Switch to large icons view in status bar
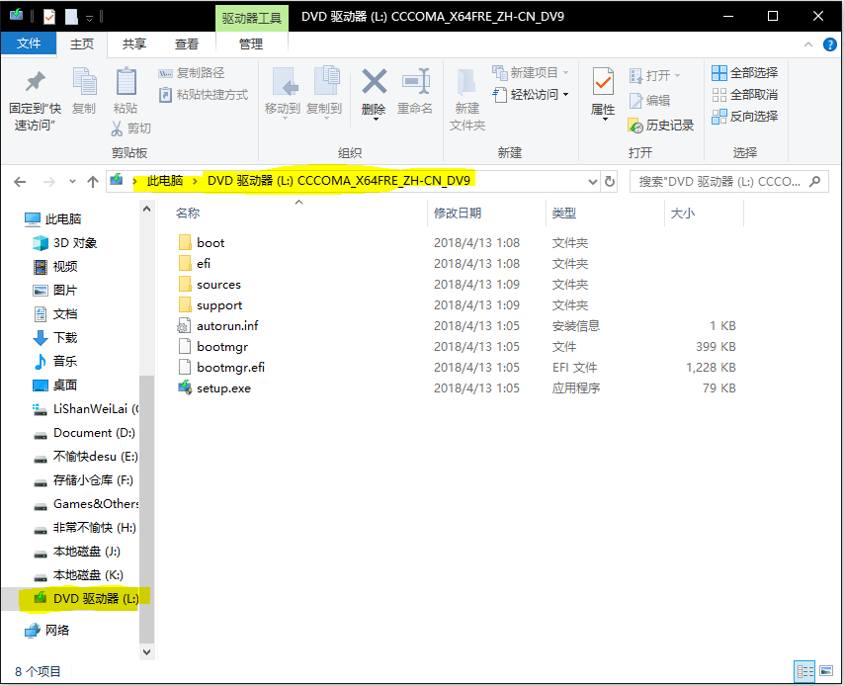This screenshot has width=844, height=686. click(826, 671)
